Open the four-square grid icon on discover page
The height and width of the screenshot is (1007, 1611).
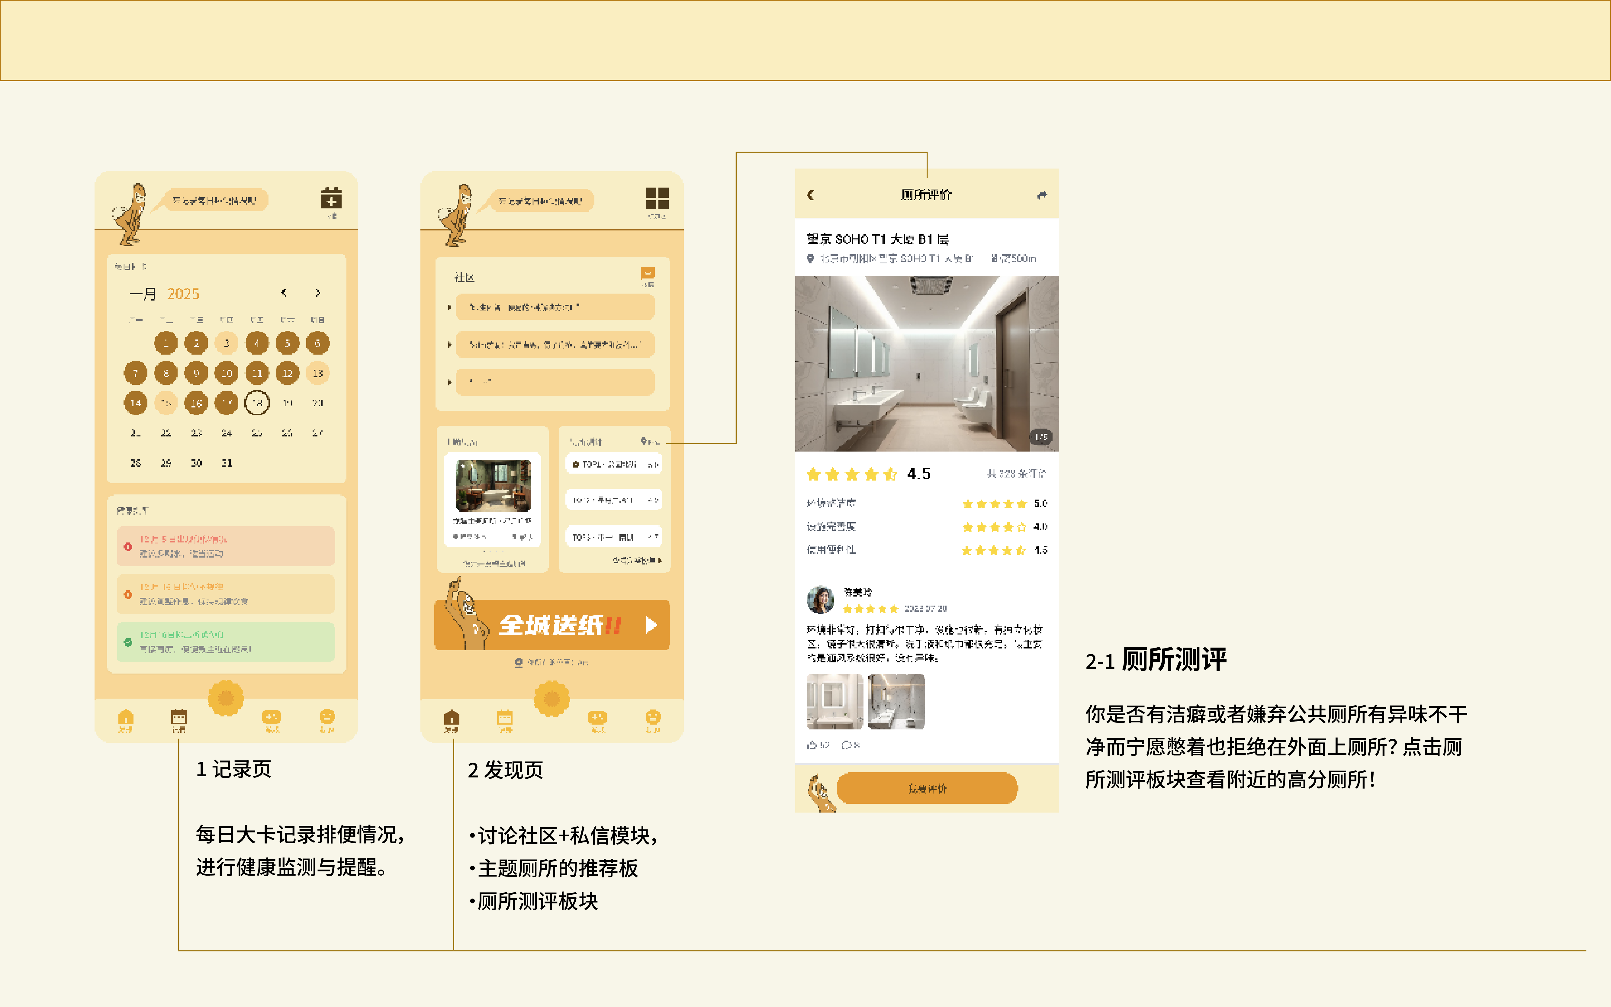[x=657, y=198]
